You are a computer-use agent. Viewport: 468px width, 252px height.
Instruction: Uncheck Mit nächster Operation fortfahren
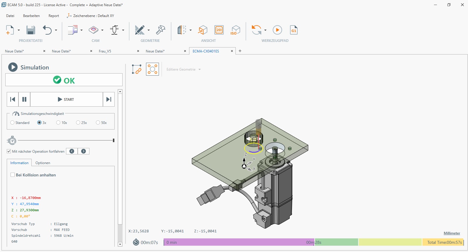point(9,151)
